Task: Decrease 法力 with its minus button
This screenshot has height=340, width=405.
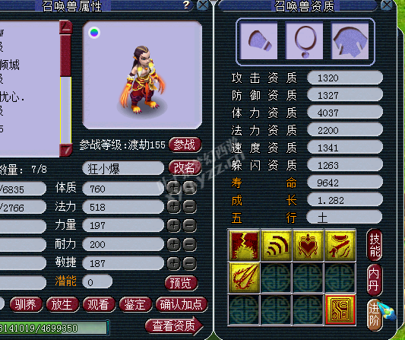Action: [x=190, y=207]
